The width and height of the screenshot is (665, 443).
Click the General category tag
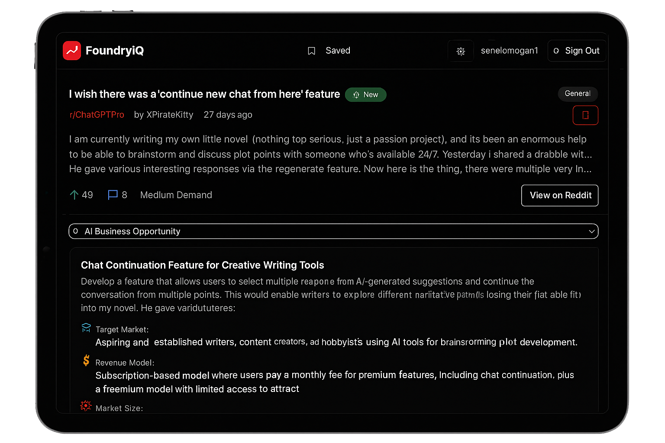tap(578, 93)
